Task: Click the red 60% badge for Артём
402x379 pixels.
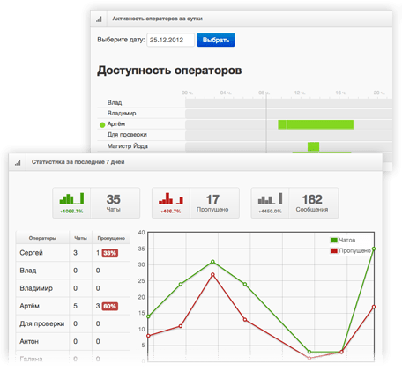Action: click(x=110, y=307)
